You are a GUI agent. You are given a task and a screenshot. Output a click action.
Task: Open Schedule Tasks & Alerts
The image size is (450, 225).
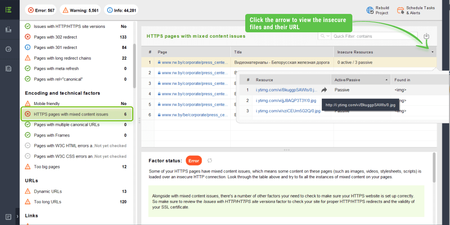tap(416, 10)
